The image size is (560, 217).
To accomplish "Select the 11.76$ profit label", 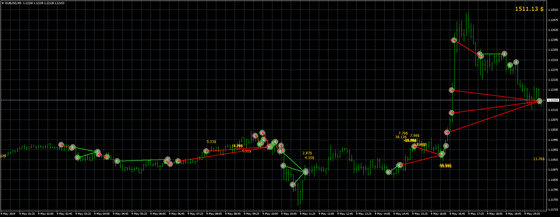I will point(539,159).
